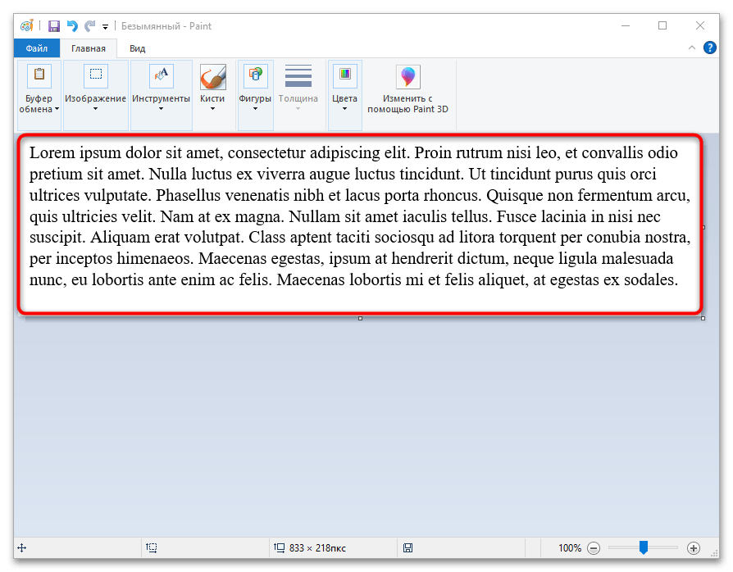
Task: Click the Фигуры shapes icon
Action: 255,76
